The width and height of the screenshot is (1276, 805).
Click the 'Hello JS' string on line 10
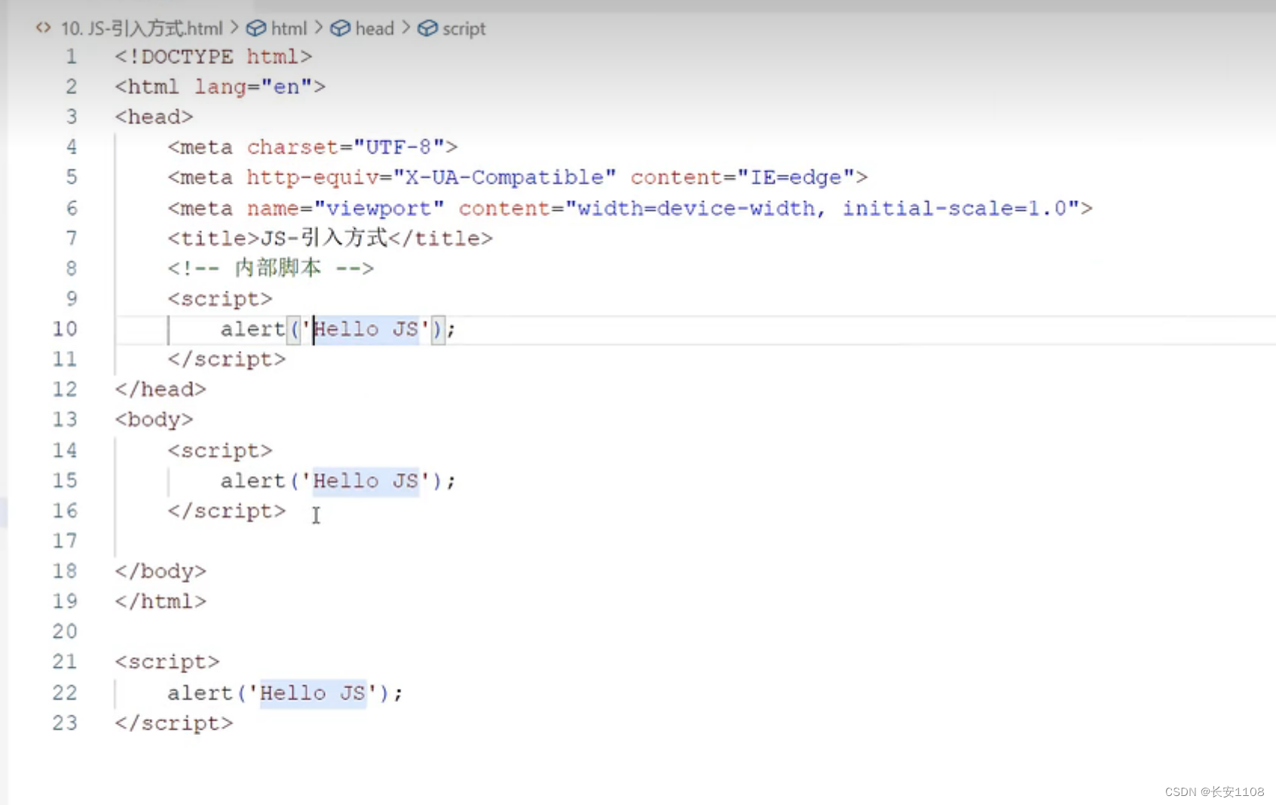(x=366, y=329)
